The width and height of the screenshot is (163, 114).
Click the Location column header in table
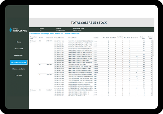(96, 38)
